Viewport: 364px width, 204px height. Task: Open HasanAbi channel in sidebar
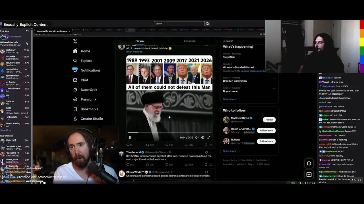coord(15,58)
